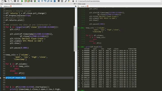The height and width of the screenshot is (91, 162).
Task: Click the timestamp column header in console
Action: [x=132, y=49]
